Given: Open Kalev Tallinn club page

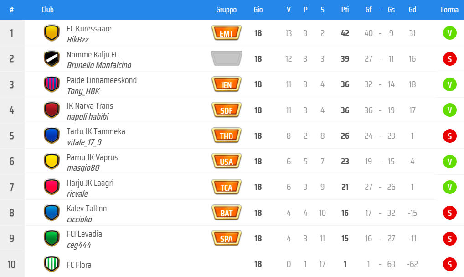Looking at the screenshot, I should pos(87,209).
